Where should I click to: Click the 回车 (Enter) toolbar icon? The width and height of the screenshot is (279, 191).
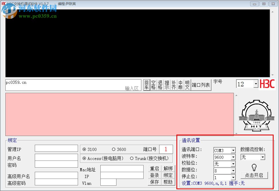(146, 84)
